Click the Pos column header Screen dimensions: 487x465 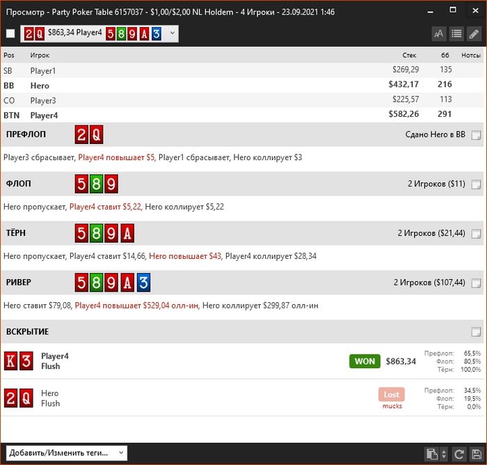point(8,55)
